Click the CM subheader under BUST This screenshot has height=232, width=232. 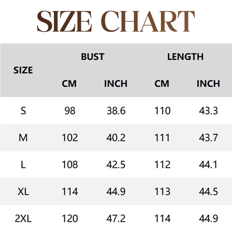pos(69,84)
